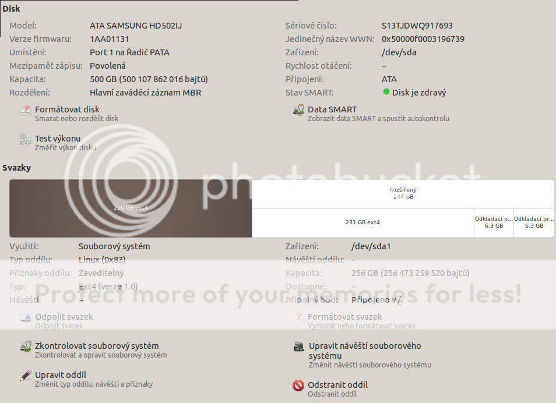Click the Upravit oddíl pencil icon
Viewport: 556px width, 403px height.
[26, 376]
